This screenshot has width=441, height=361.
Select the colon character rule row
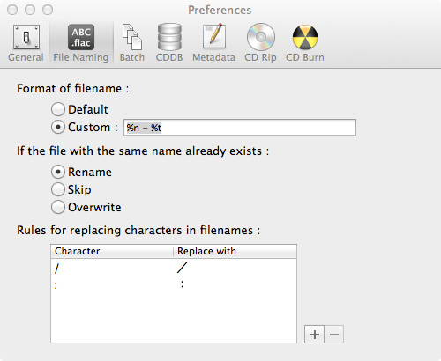(x=174, y=284)
